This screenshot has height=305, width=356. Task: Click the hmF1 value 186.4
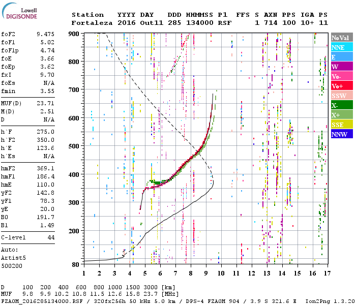(x=45, y=176)
